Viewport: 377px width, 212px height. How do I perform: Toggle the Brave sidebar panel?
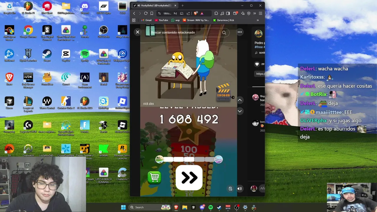coord(228,13)
